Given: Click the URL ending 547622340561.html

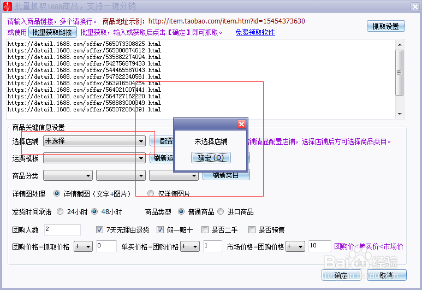Looking at the screenshot, I should pyautogui.click(x=84, y=77).
